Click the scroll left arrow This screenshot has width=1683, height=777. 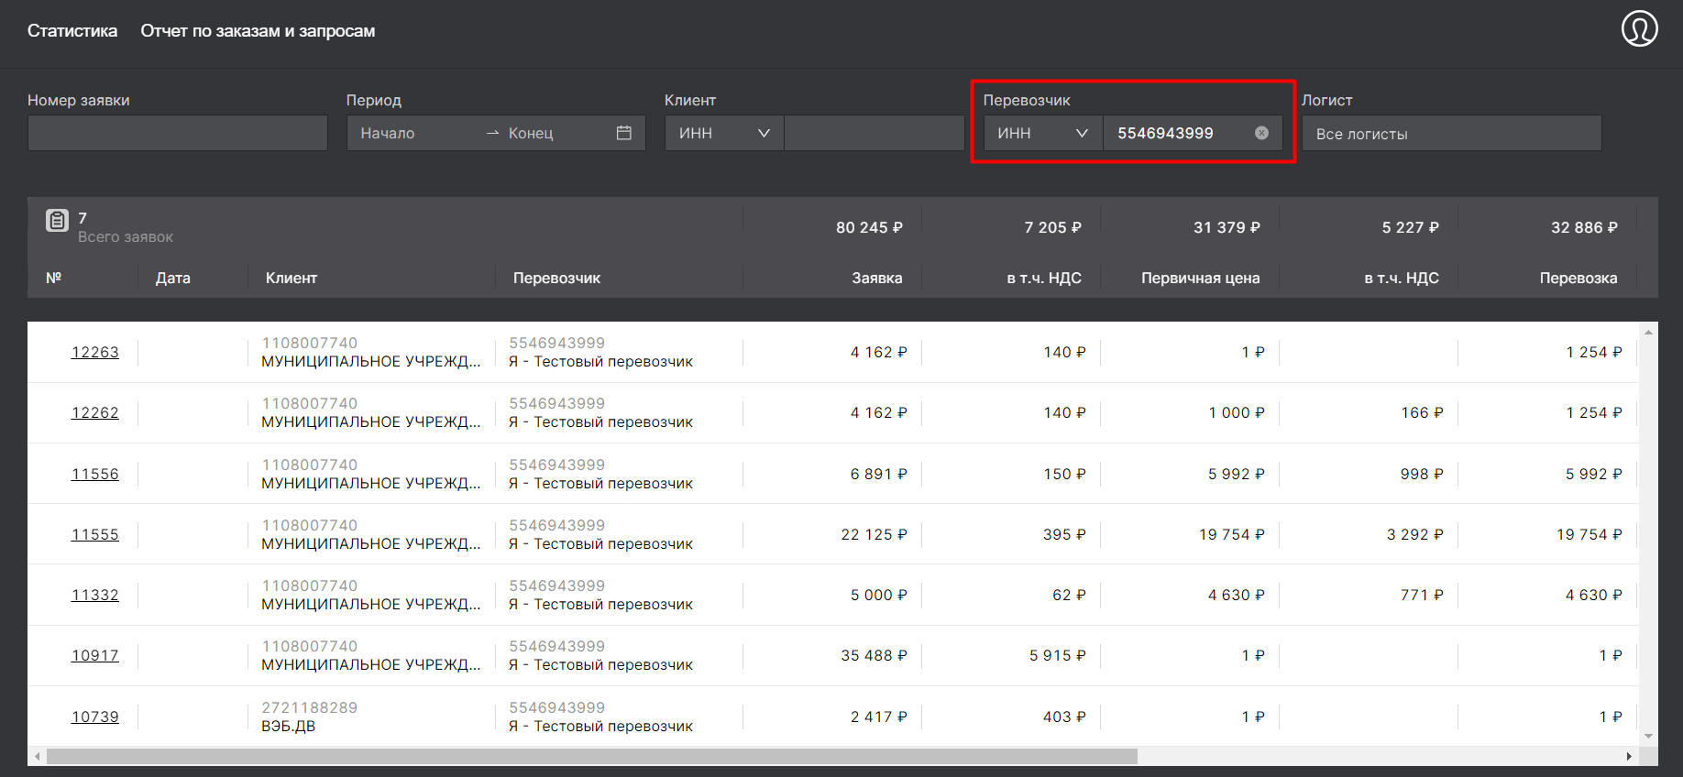click(37, 756)
